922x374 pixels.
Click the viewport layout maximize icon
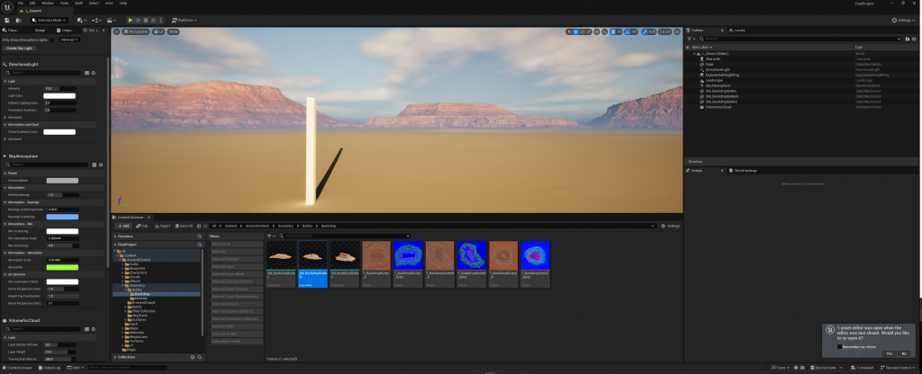coord(677,31)
